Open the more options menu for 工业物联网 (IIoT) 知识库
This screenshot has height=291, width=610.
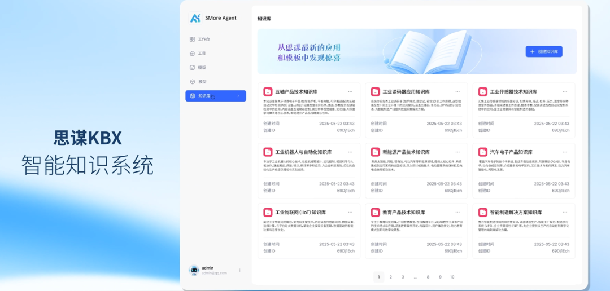(350, 213)
